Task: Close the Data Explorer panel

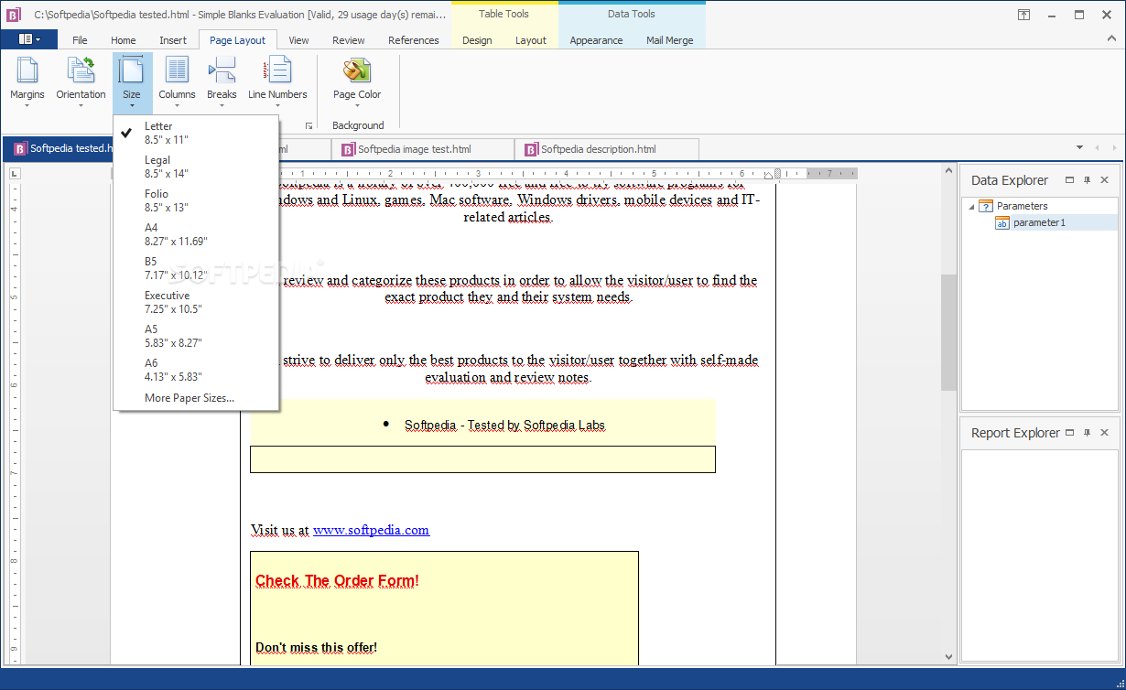Action: click(x=1105, y=180)
